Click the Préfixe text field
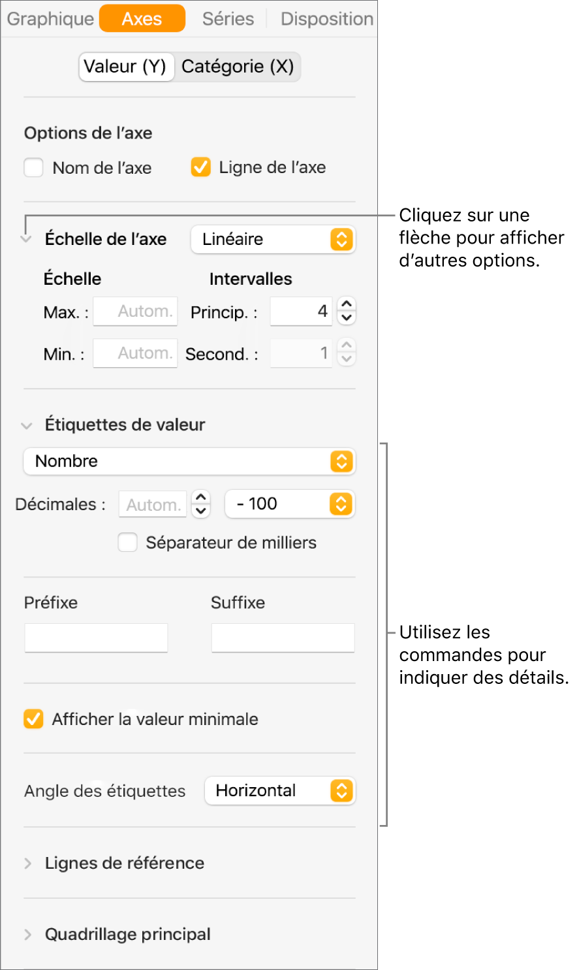The image size is (577, 970). (96, 638)
